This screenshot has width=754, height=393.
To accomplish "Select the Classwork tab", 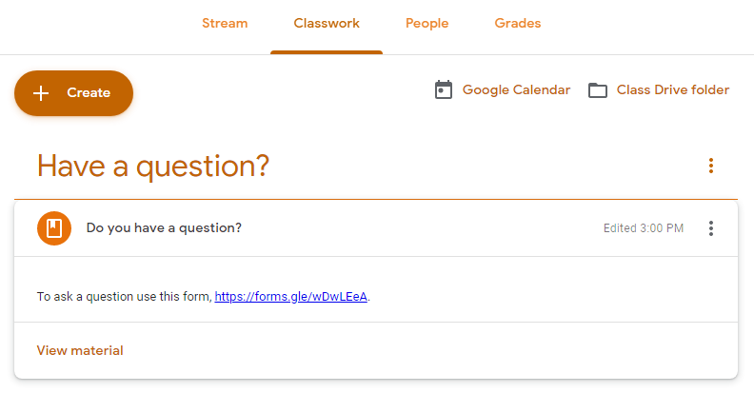I will point(327,24).
